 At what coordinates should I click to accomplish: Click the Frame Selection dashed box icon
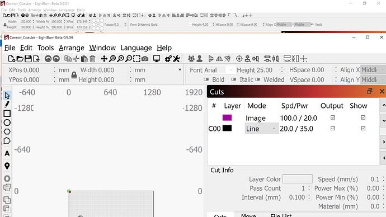(136, 59)
